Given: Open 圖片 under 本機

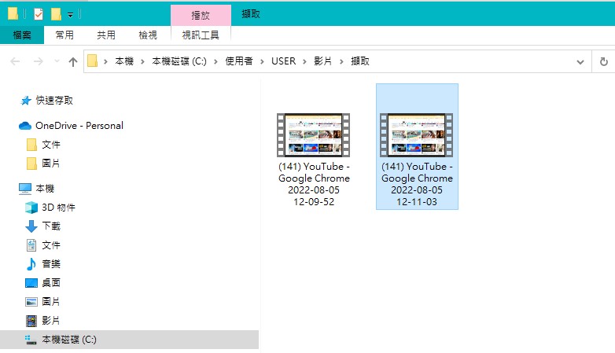Looking at the screenshot, I should point(51,301).
